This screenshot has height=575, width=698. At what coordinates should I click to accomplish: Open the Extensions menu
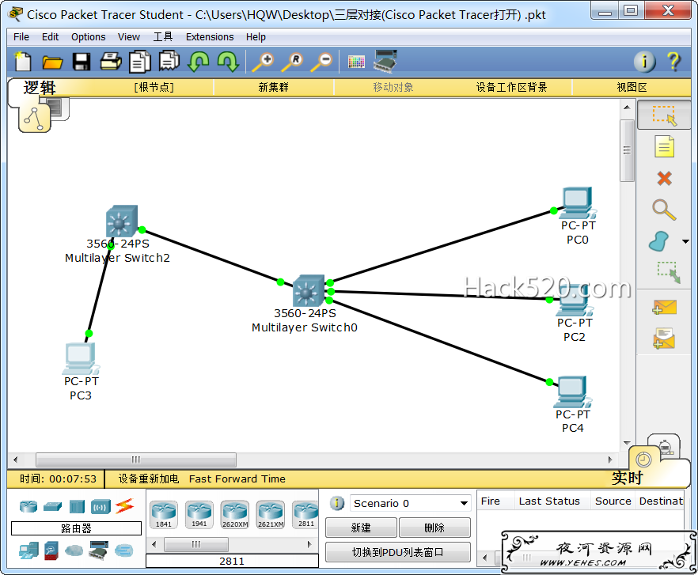(x=209, y=37)
